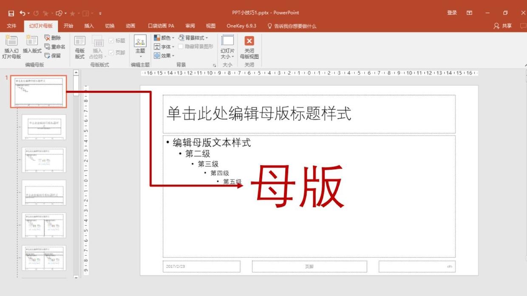Click the Undo arrow icon

22,13
